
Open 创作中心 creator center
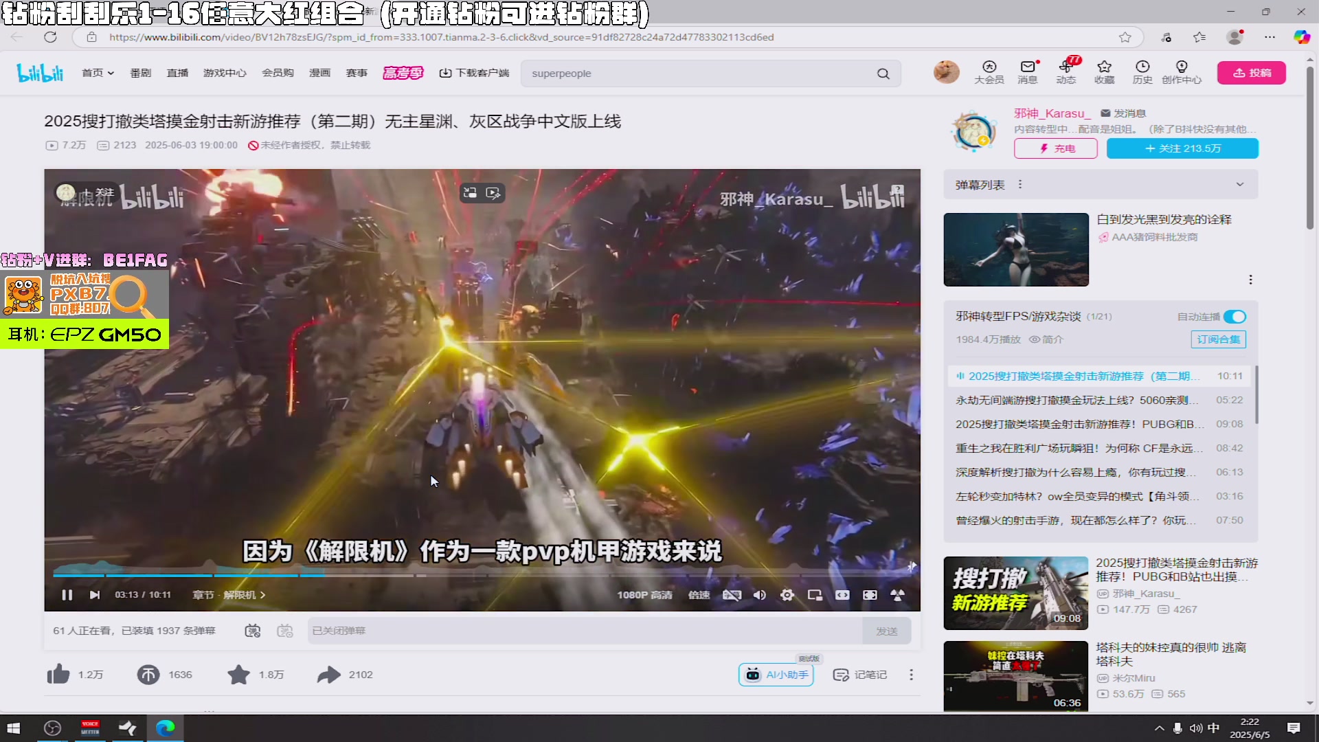(1182, 72)
